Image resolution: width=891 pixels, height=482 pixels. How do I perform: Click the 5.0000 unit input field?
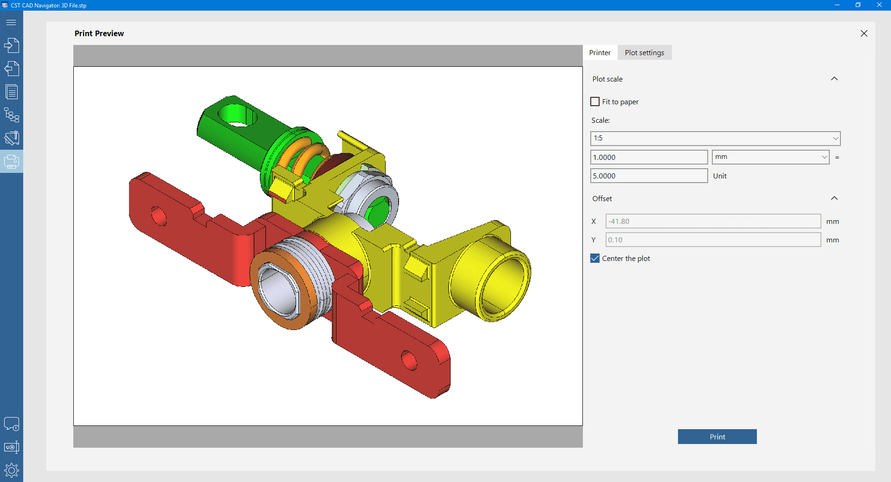pyautogui.click(x=649, y=176)
